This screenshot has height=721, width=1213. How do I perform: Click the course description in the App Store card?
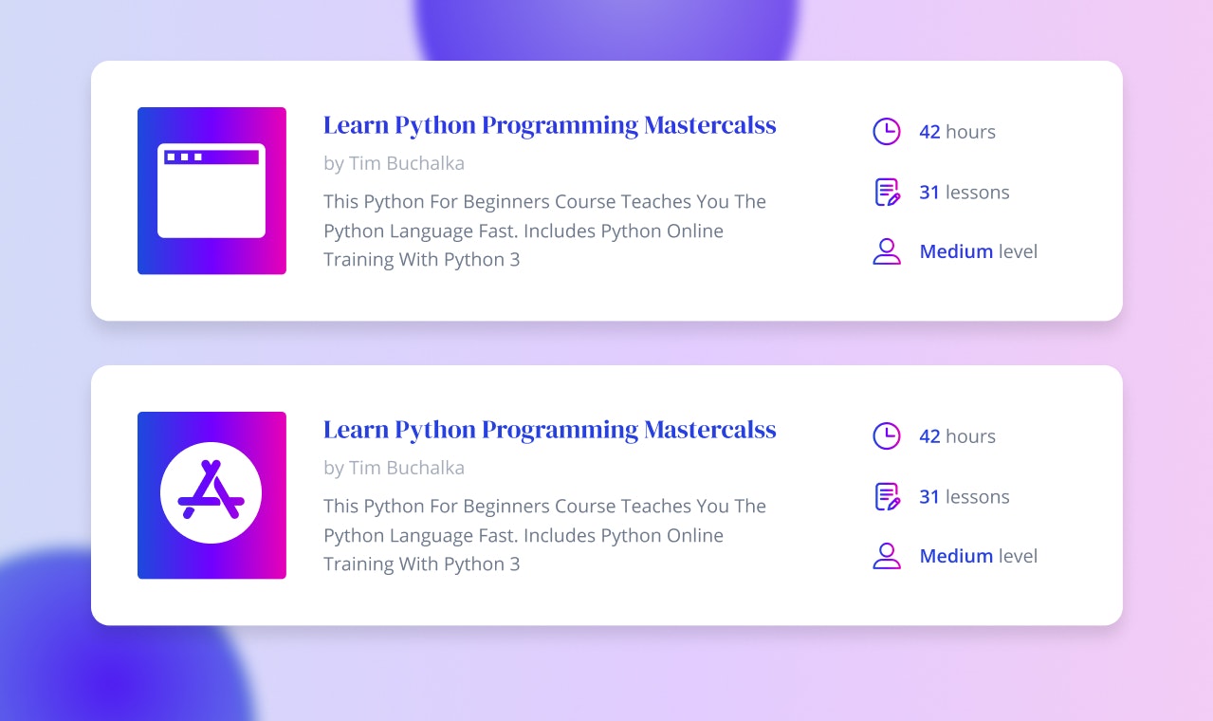point(544,535)
